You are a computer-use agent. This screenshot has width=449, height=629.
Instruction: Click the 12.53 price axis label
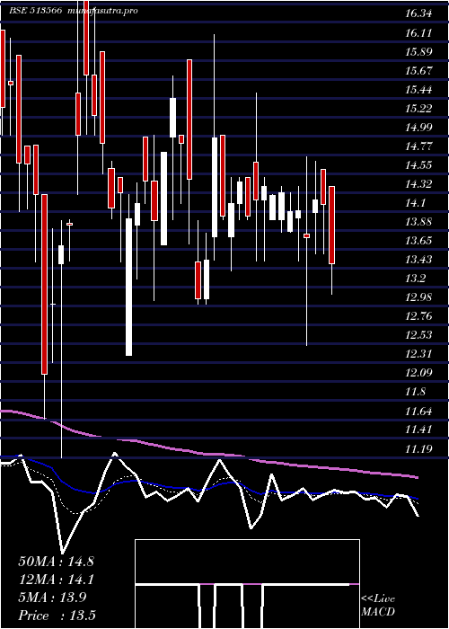418,335
